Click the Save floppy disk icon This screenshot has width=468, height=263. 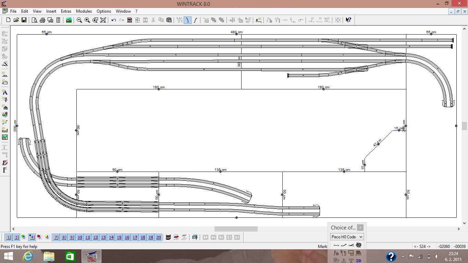click(x=24, y=20)
